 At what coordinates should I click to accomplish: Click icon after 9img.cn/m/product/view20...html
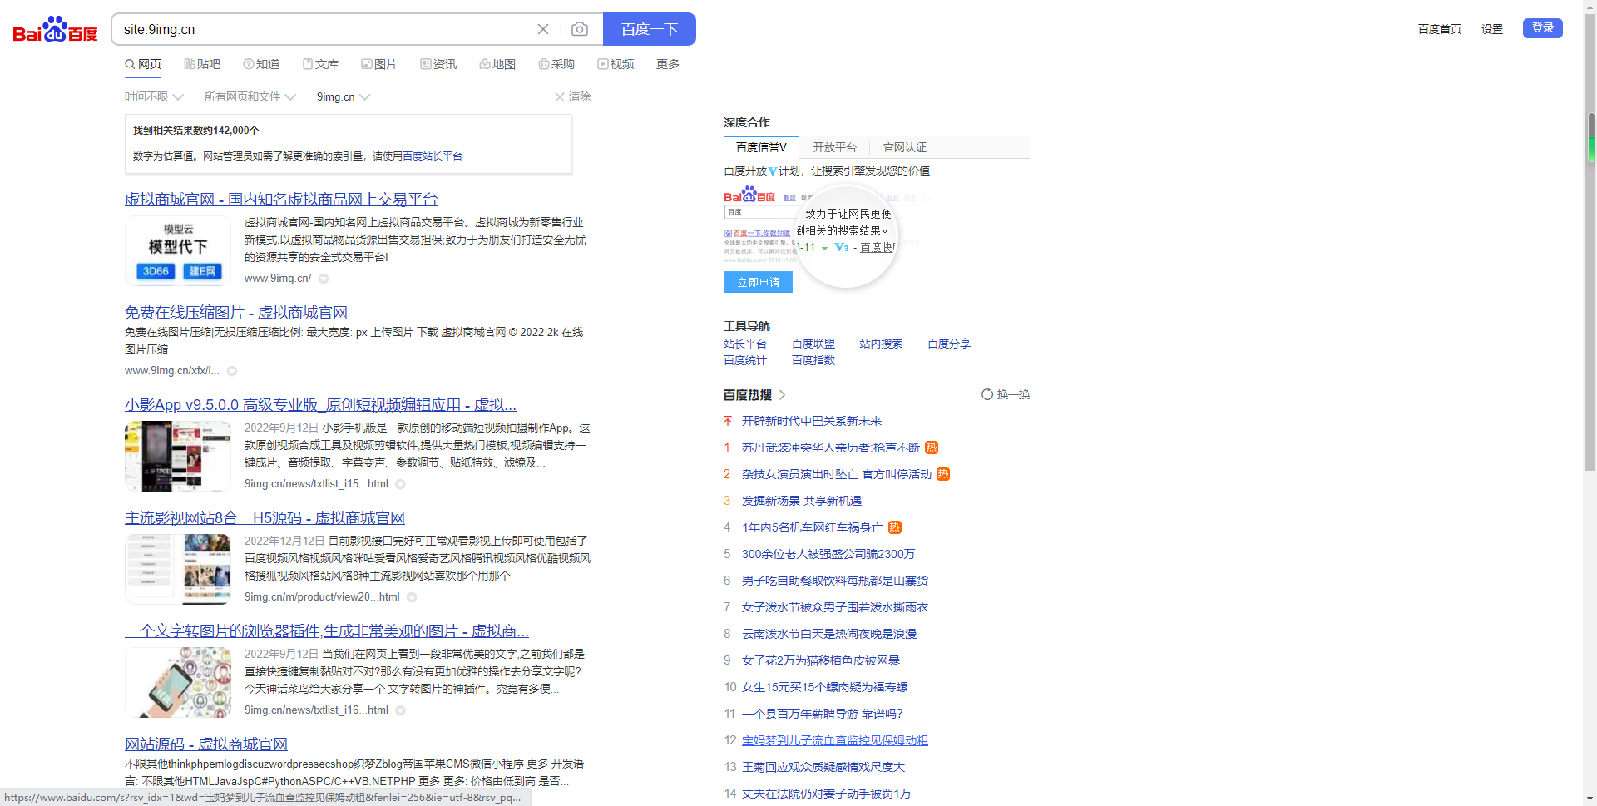coord(412,597)
